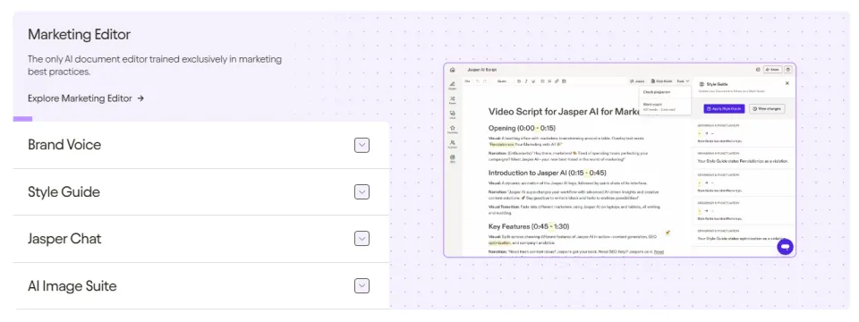Screen dimensions: 859x322
Task: Toggle underline formatting in editor toolbar
Action: [533, 81]
